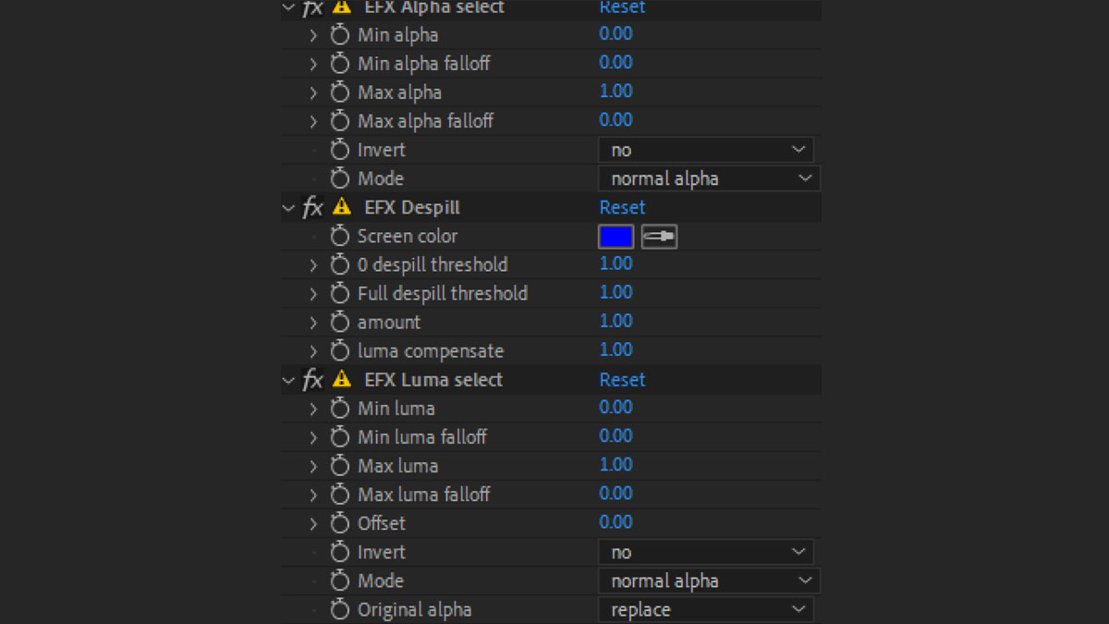The width and height of the screenshot is (1109, 624).
Task: Open the Mode dropdown under EFX Alpha select
Action: (707, 177)
